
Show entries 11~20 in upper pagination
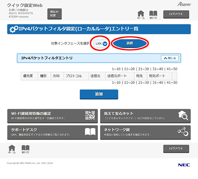pyautogui.click(x=129, y=69)
